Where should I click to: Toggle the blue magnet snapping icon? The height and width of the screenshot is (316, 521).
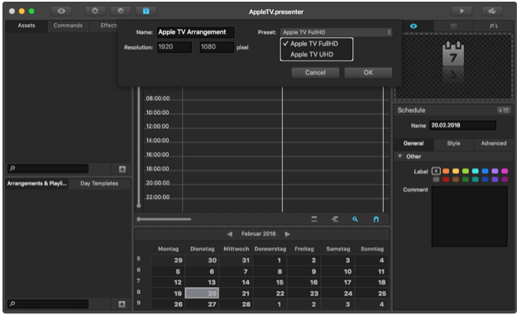375,219
